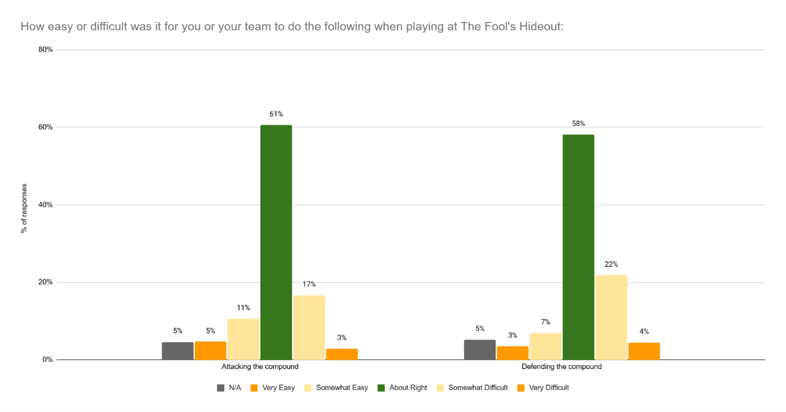Click the 17% Somewhat Difficult bar for Attacking
Viewport: 786px width, 412px height.
pos(309,327)
